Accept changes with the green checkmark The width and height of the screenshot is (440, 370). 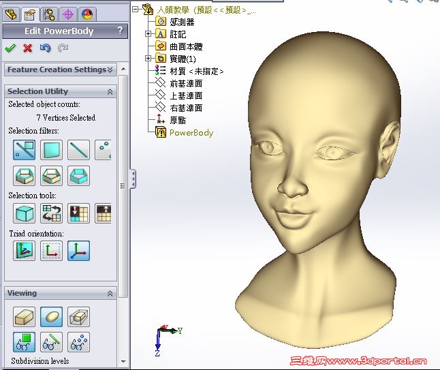coord(10,48)
